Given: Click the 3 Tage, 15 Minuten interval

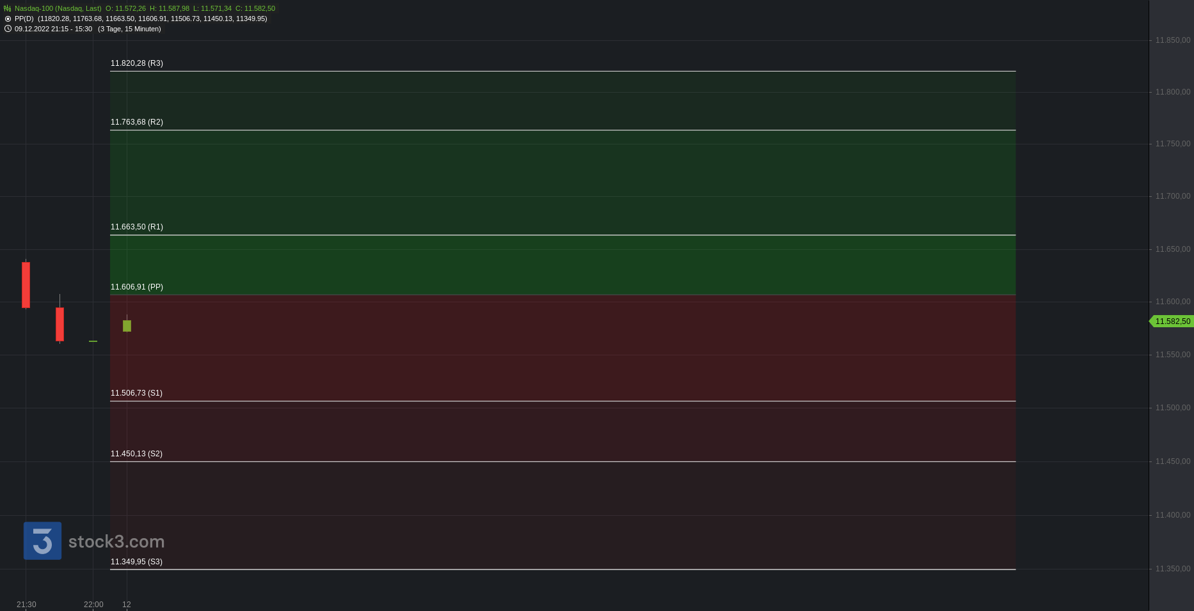Looking at the screenshot, I should coord(129,29).
